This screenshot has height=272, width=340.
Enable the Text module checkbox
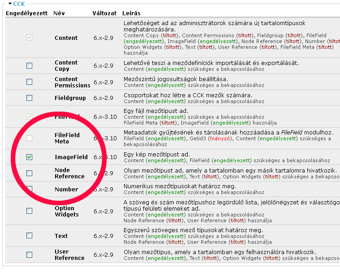(29, 236)
